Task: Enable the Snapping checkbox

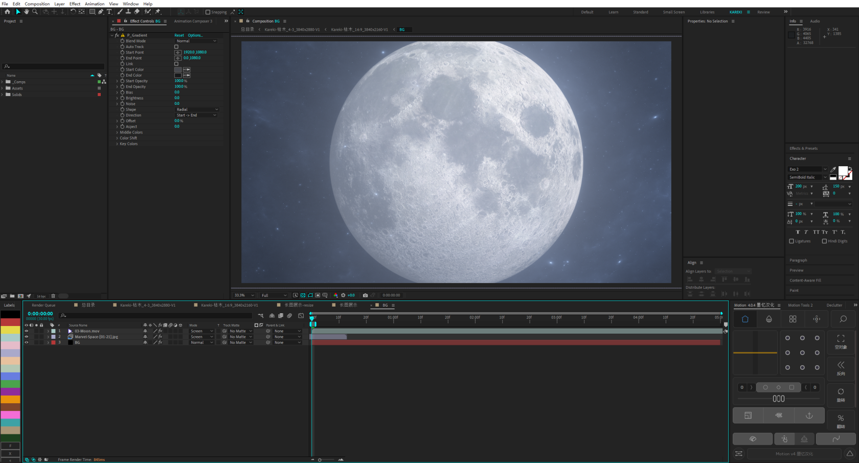Action: (208, 12)
